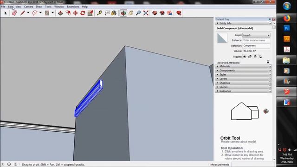Select the Push/Pull tool
297x167 pixels.
click(x=60, y=13)
